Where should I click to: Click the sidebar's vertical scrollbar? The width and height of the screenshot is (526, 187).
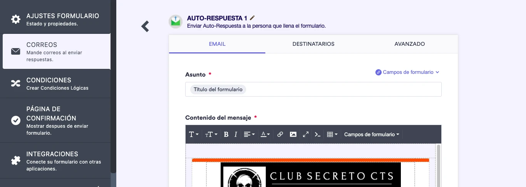(113, 87)
